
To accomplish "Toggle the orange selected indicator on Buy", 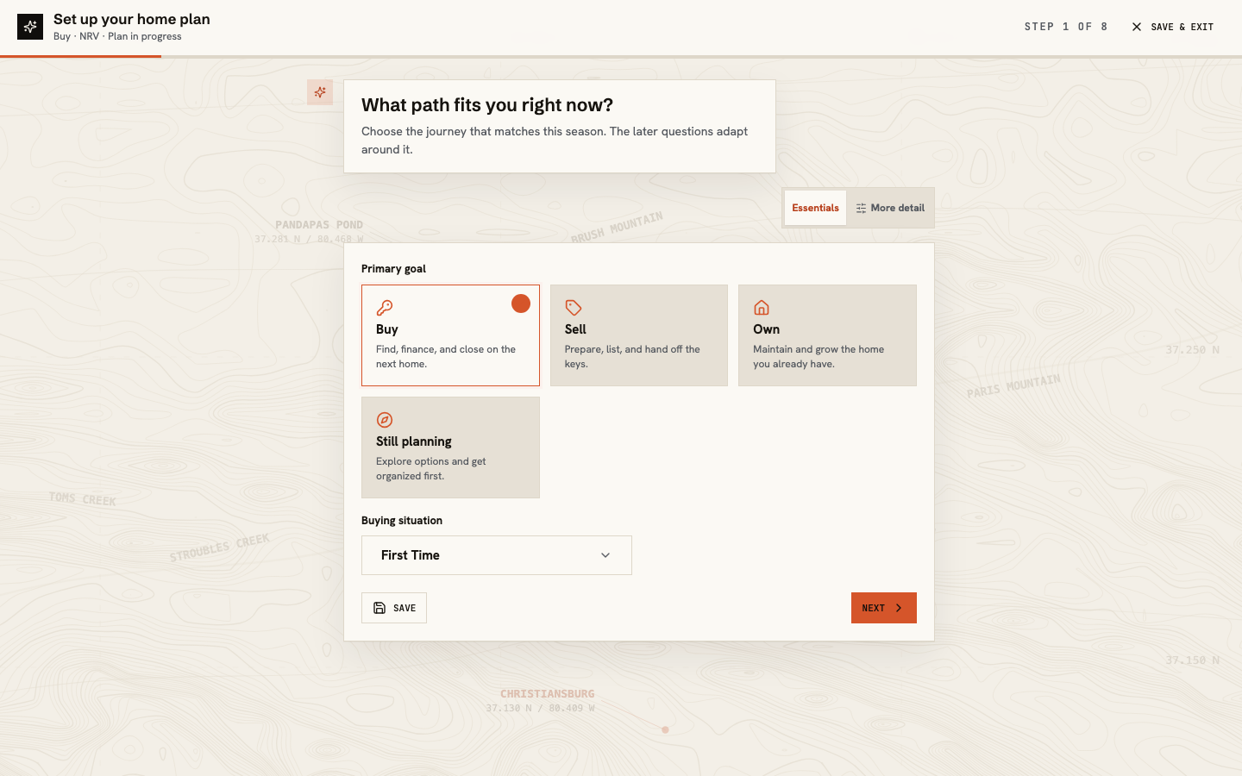I will point(521,304).
